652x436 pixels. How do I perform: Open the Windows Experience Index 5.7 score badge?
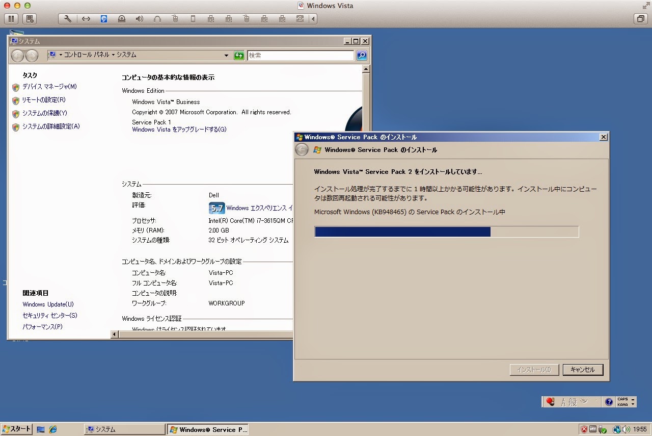tap(217, 208)
